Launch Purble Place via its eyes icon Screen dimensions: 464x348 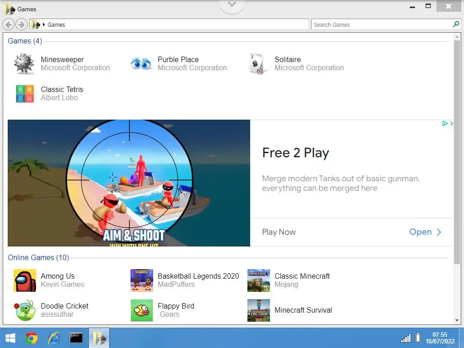click(141, 63)
